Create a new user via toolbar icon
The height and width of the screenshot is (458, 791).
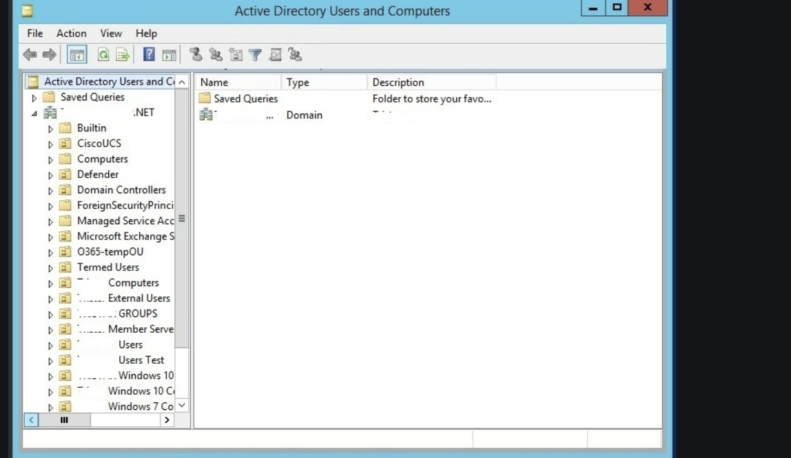(x=196, y=54)
